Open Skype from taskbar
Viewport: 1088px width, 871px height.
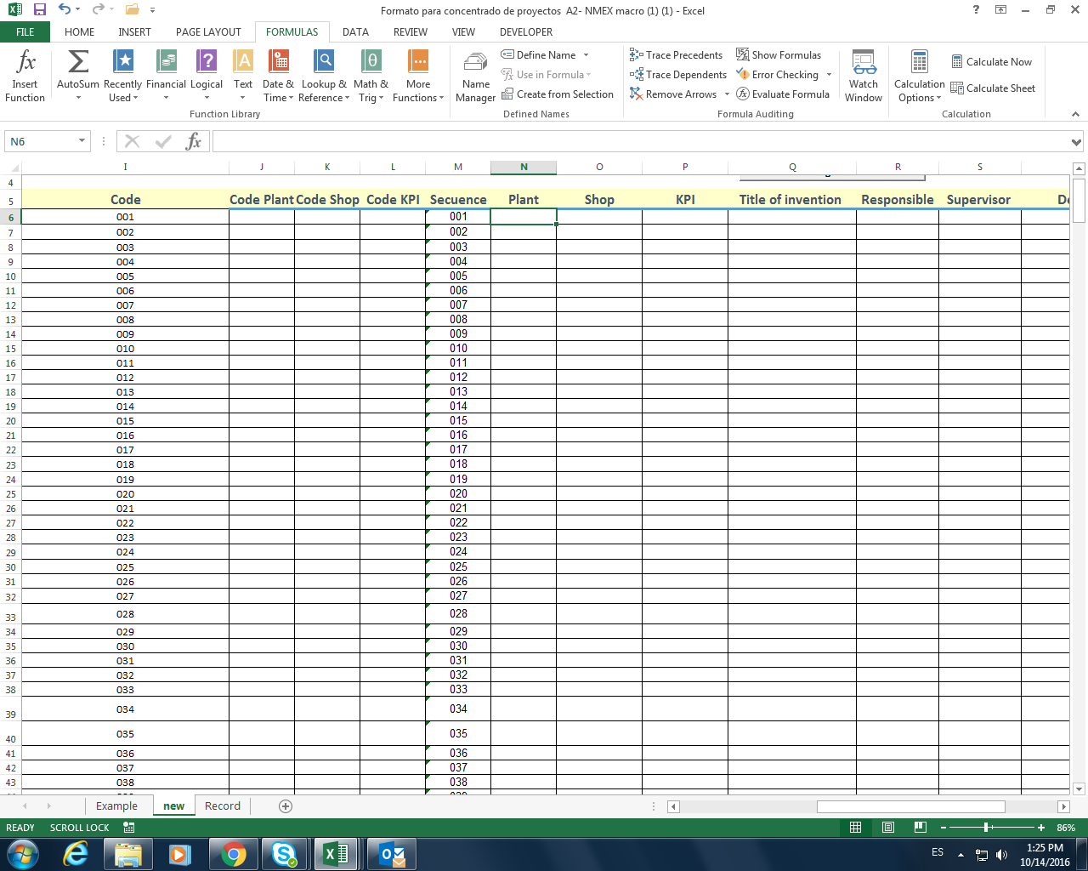283,854
